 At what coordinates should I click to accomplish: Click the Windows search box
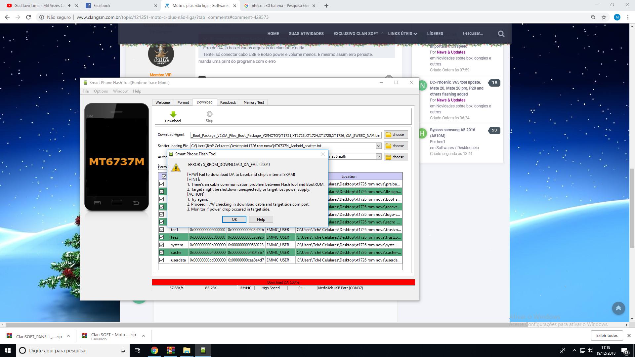click(x=73, y=350)
